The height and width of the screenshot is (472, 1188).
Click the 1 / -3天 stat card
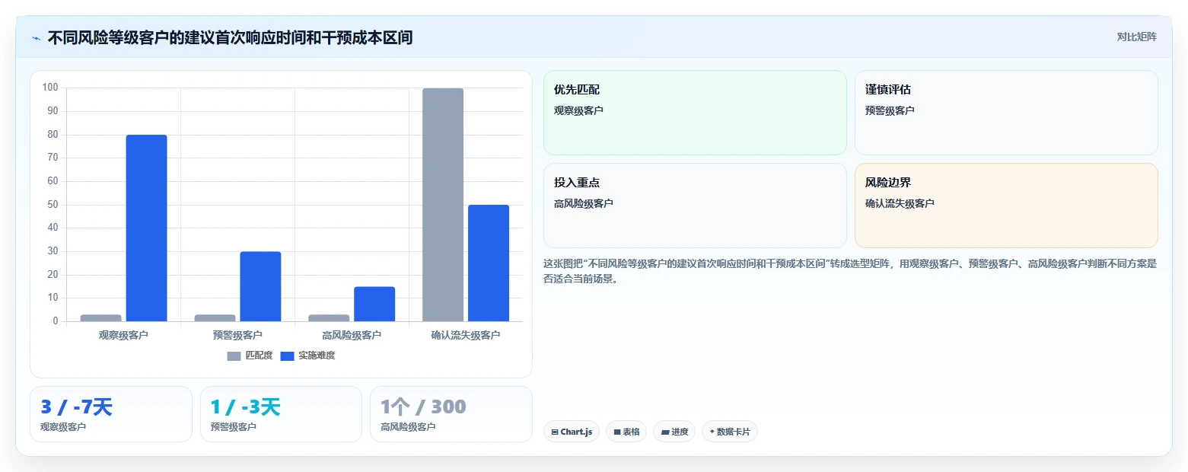(281, 414)
